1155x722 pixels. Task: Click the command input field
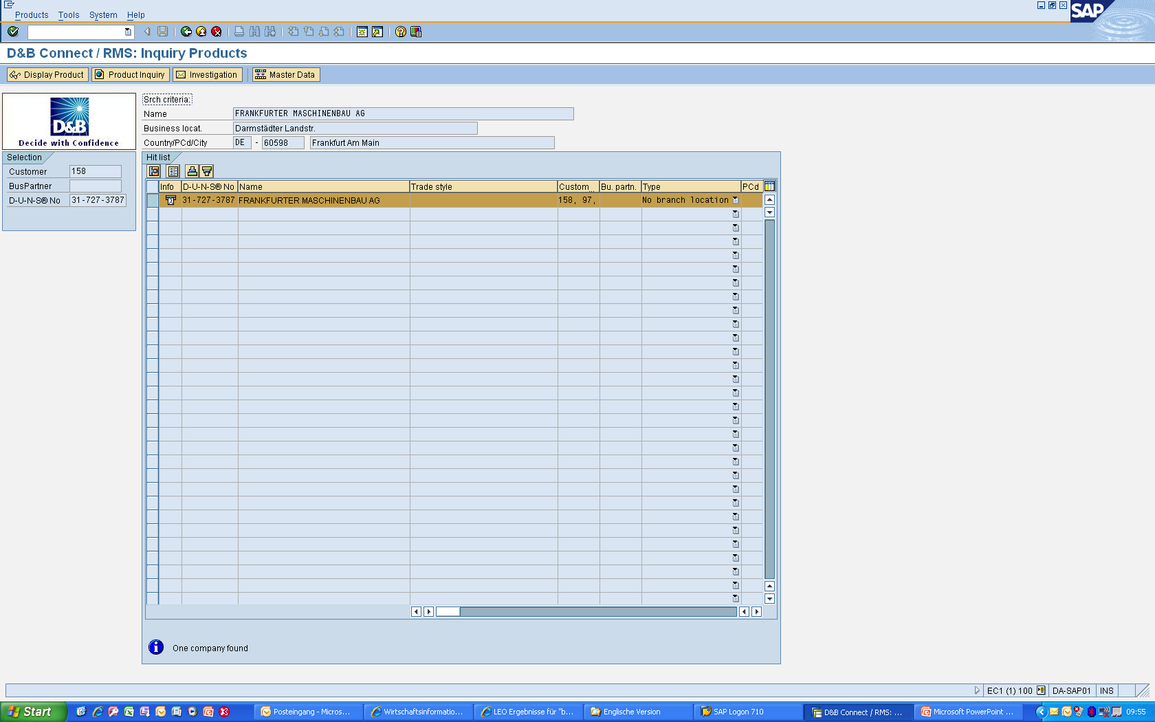point(76,32)
